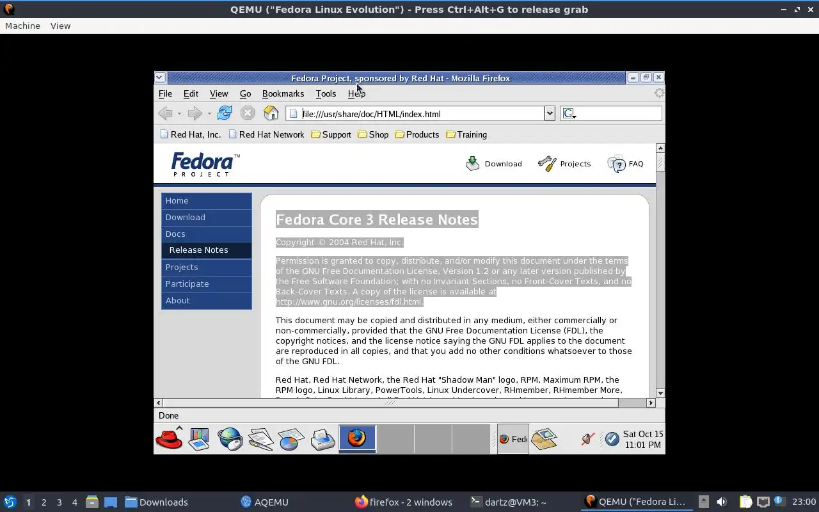Open the Red Hat main menu icon
819x512 pixels.
pos(169,439)
